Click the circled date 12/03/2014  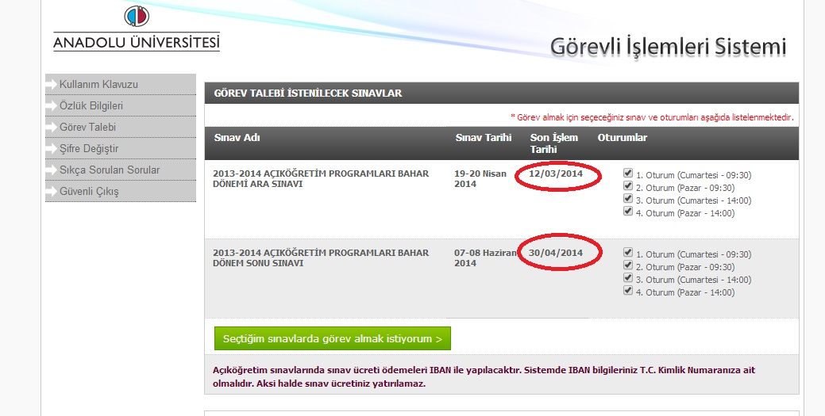(x=557, y=174)
